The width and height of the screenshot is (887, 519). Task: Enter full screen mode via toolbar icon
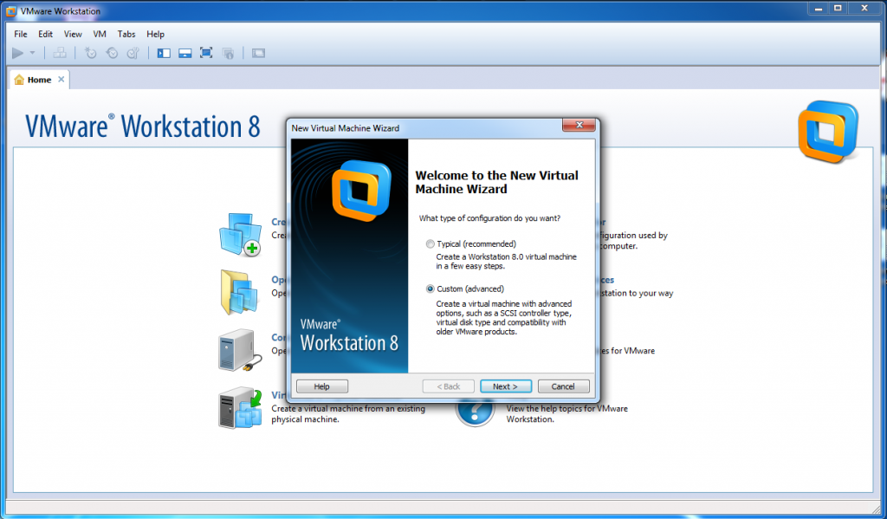(x=206, y=53)
